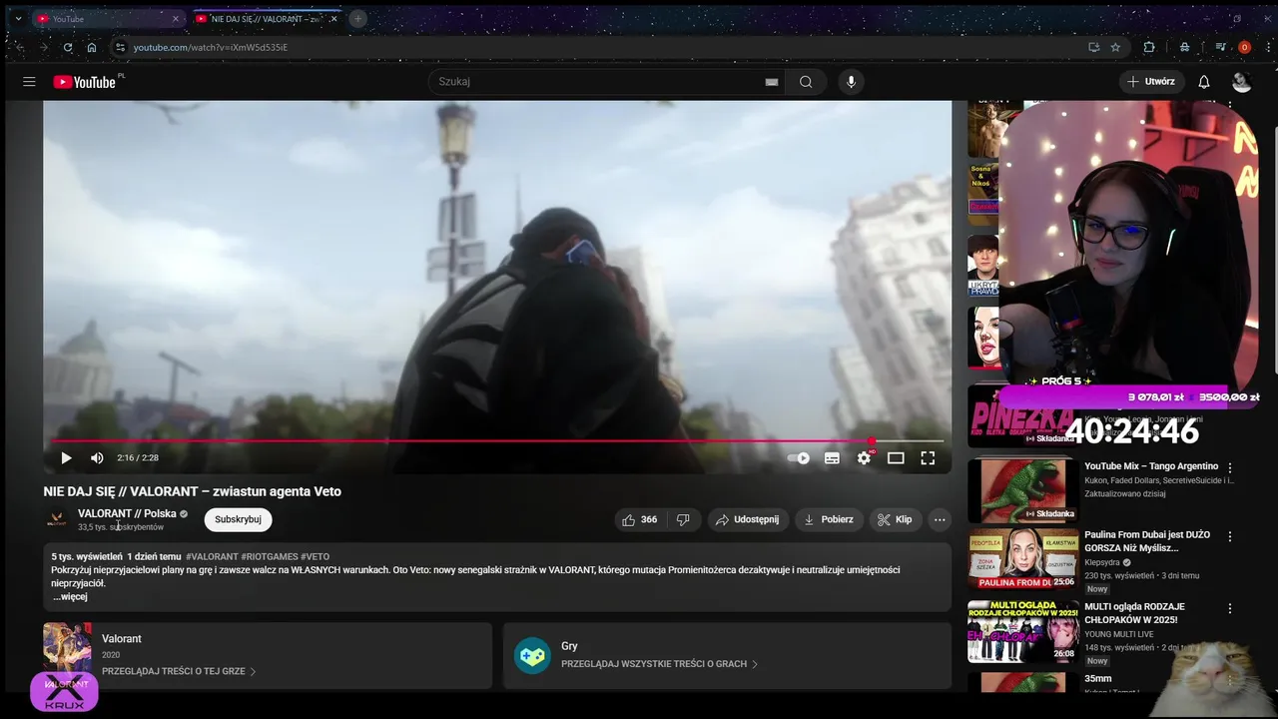The height and width of the screenshot is (719, 1278).
Task: Open the #VETO hashtag link
Action: 315,557
